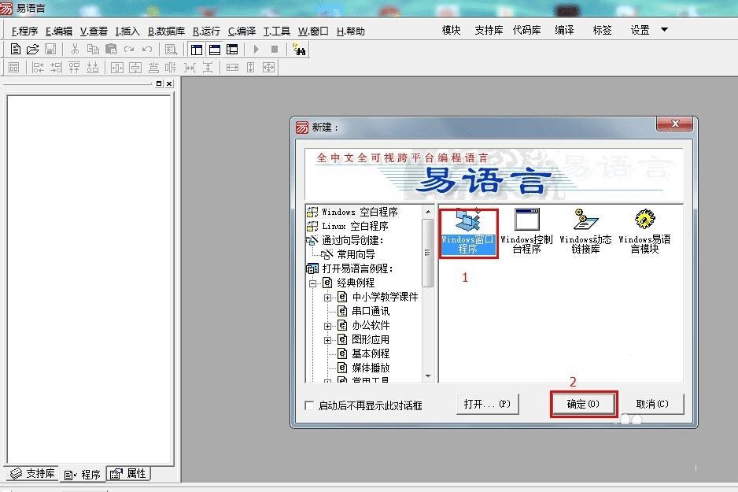Switch to the 程序 bottom tab
Image resolution: width=738 pixels, height=492 pixels.
coord(83,474)
